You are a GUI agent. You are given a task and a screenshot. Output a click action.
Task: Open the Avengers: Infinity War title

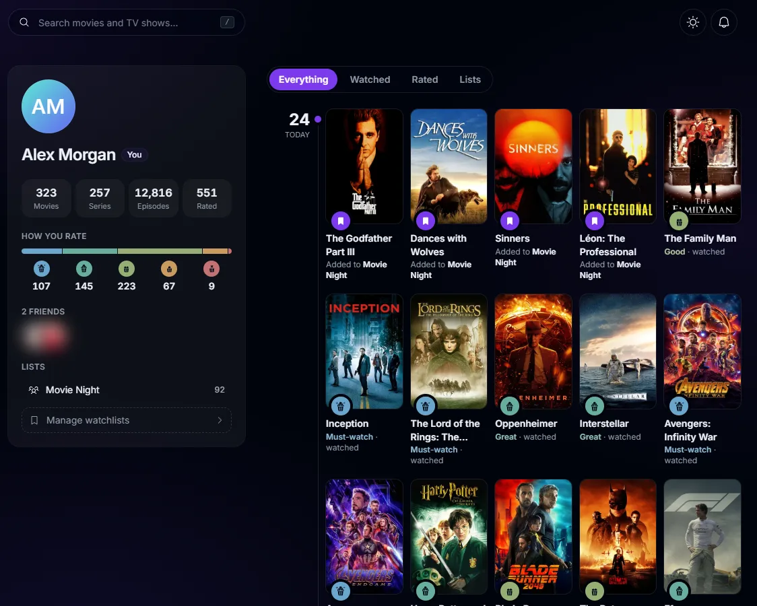pyautogui.click(x=690, y=430)
